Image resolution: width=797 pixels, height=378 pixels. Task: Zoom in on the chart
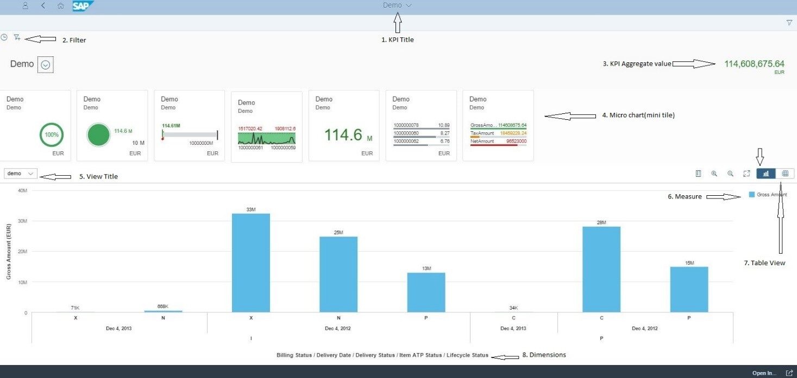pos(714,174)
